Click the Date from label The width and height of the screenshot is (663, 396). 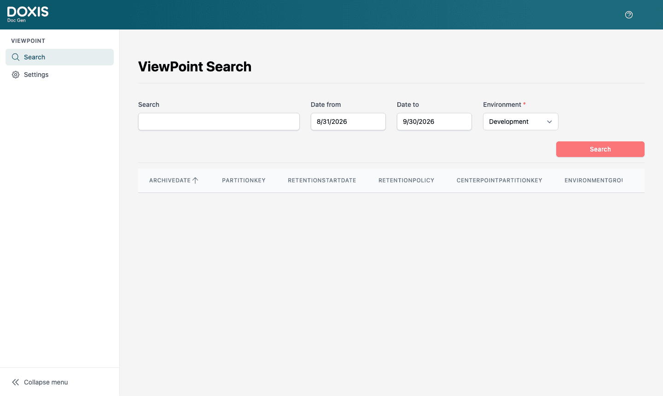(326, 105)
